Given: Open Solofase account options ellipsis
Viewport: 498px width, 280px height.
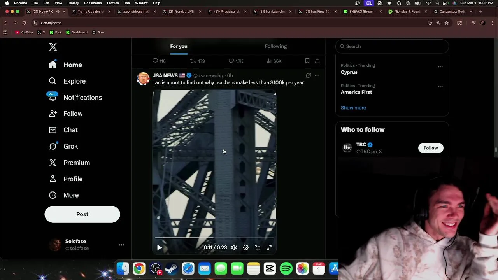Looking at the screenshot, I should [121, 245].
